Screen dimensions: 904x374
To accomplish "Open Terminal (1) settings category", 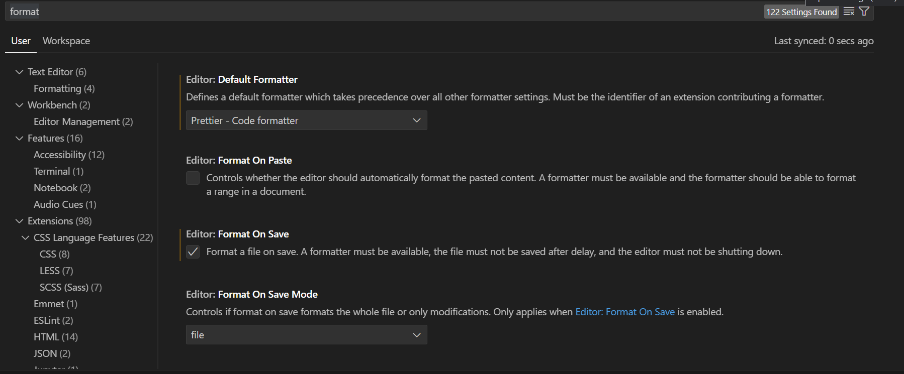I will click(x=59, y=171).
